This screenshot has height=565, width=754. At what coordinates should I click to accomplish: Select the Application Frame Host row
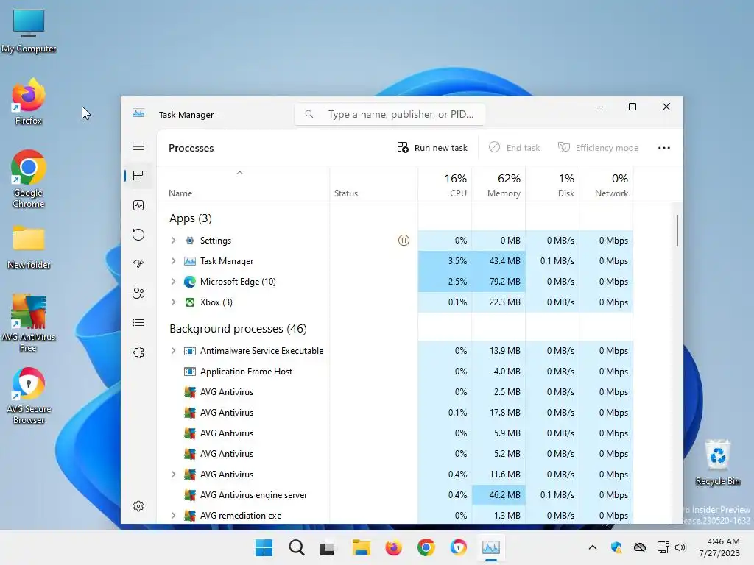395,372
